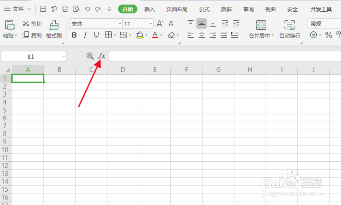Click the 剪切 cut icon

(x=32, y=23)
